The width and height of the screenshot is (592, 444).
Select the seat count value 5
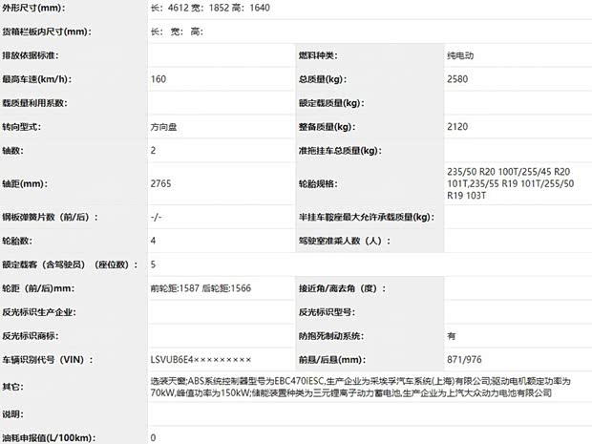[153, 264]
